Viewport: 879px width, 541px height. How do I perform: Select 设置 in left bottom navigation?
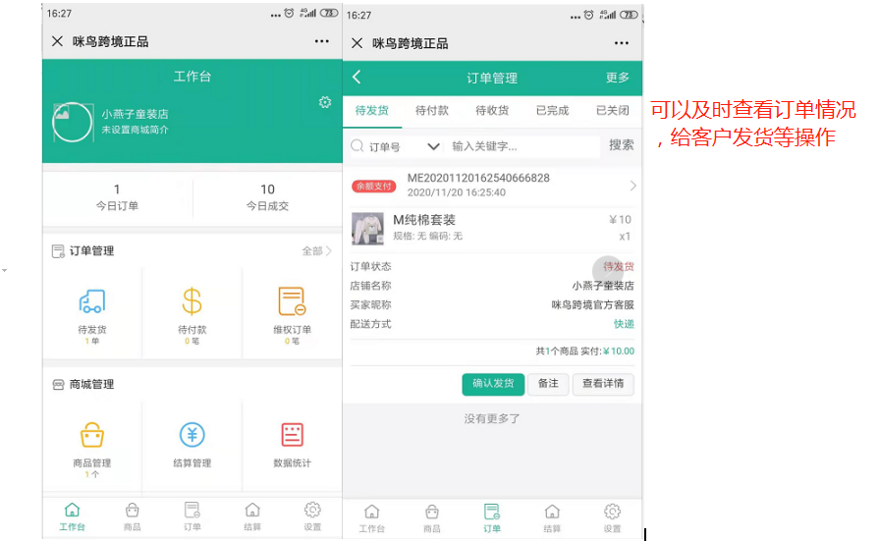point(312,516)
